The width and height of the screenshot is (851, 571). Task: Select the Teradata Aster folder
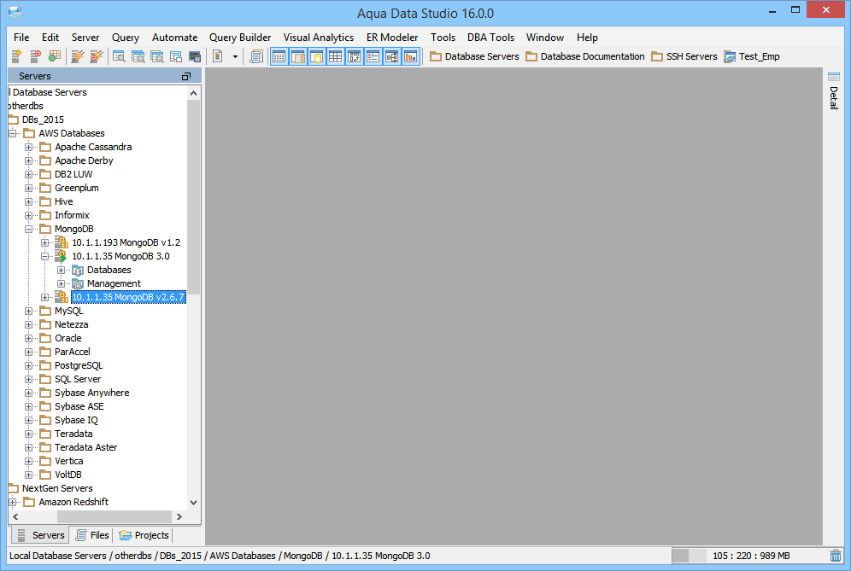(x=85, y=447)
